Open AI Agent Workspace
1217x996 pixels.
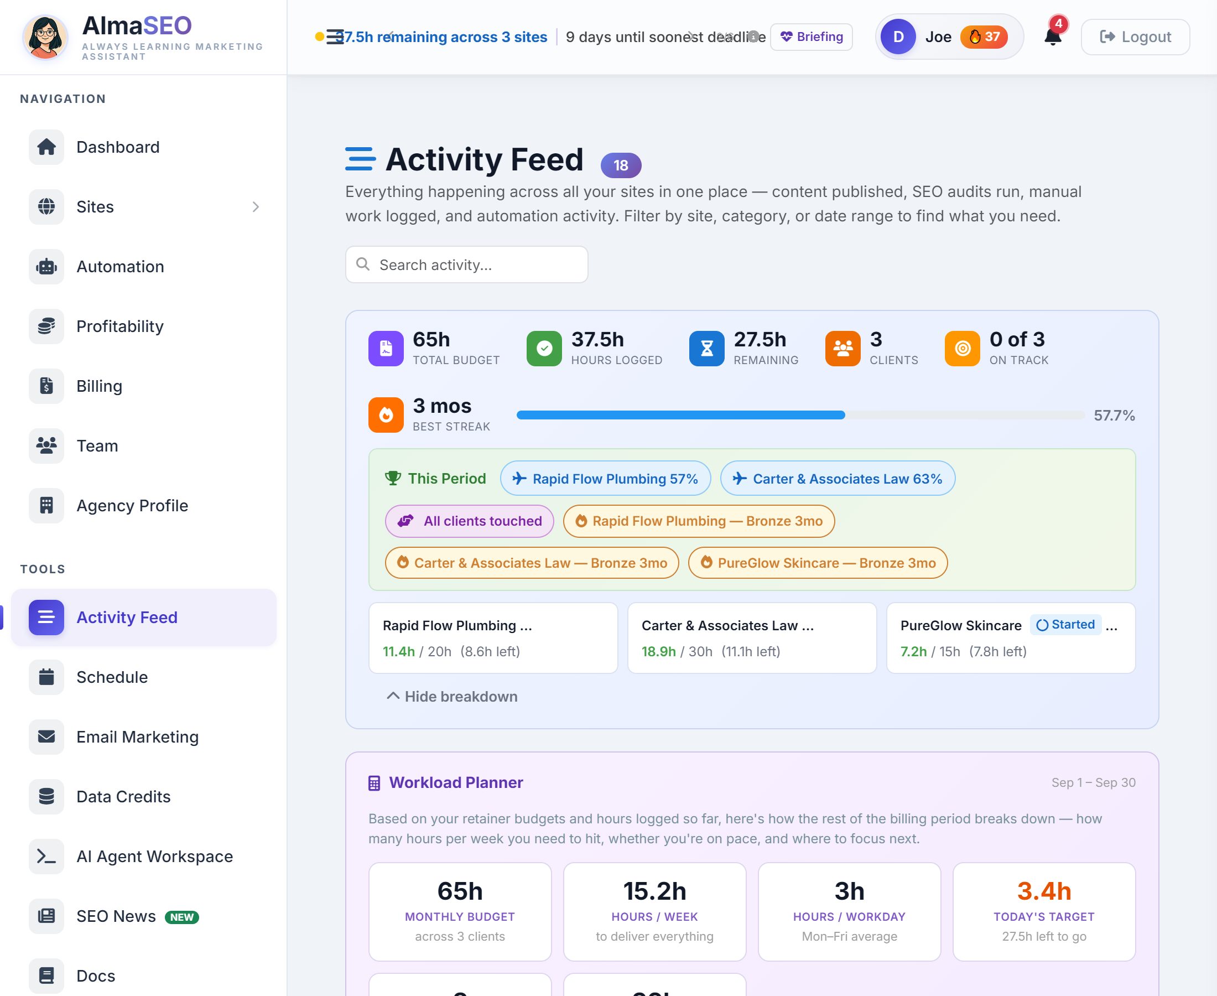pos(144,856)
